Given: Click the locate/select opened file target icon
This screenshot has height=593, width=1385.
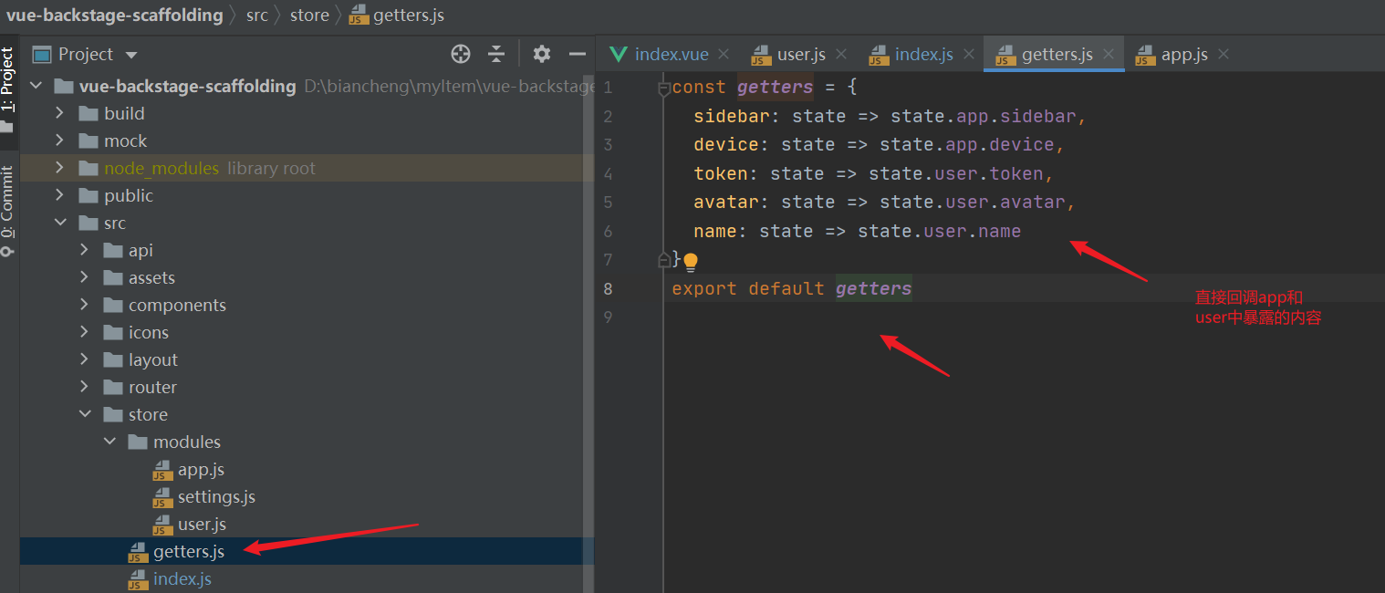Looking at the screenshot, I should [461, 54].
